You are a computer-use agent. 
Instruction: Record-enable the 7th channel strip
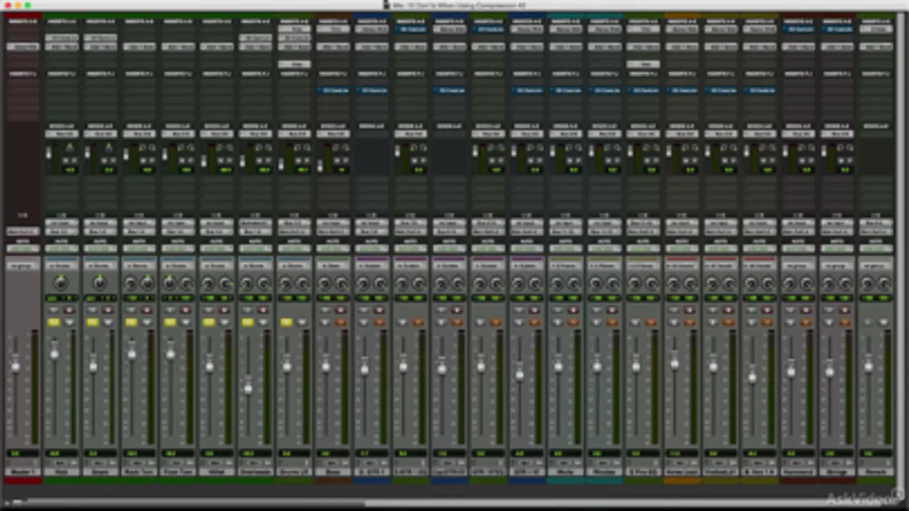pos(263,310)
